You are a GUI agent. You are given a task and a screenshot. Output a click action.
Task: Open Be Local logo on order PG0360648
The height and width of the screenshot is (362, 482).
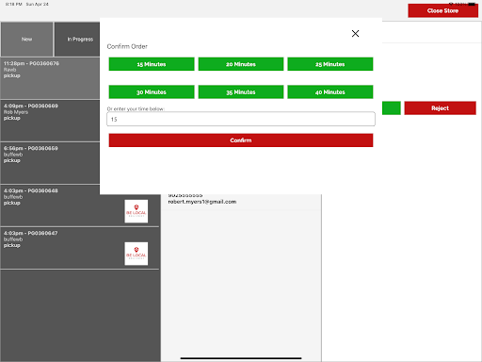pyautogui.click(x=137, y=211)
